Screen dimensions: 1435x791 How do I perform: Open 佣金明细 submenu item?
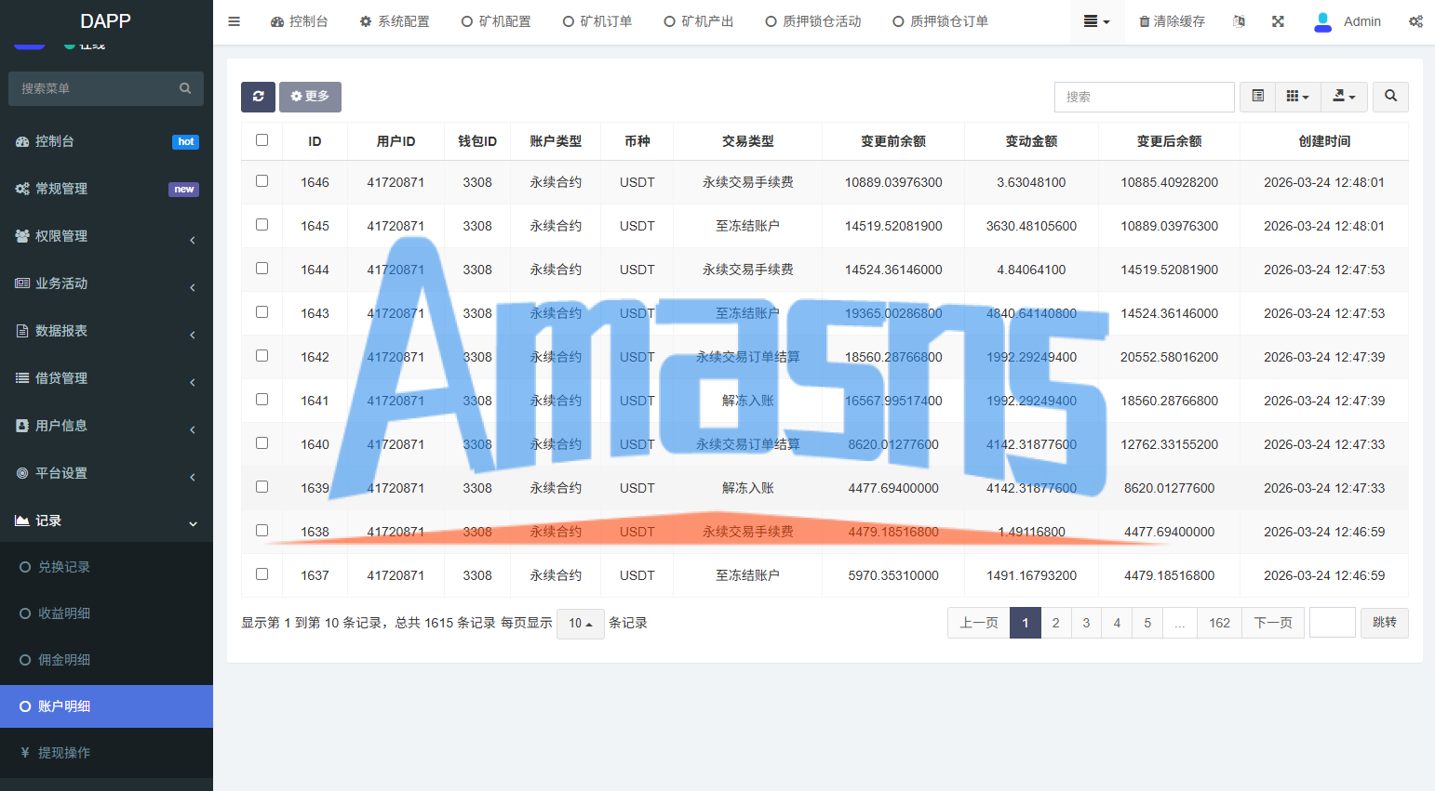point(106,660)
